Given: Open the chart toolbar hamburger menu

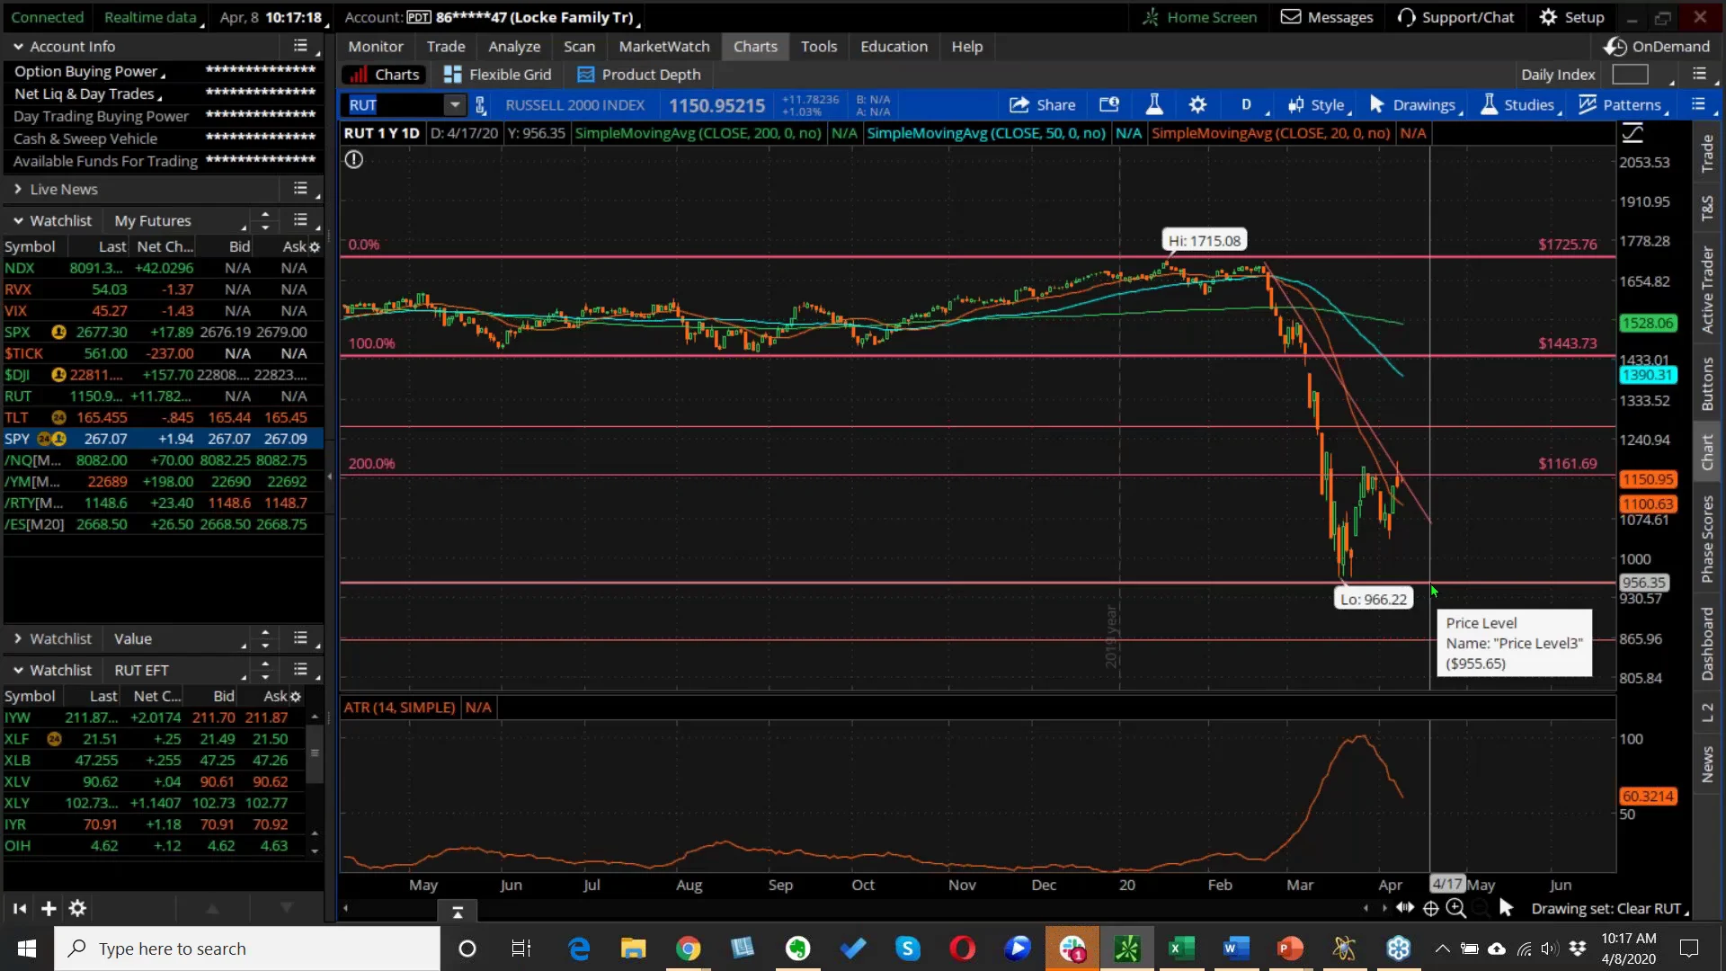Looking at the screenshot, I should coord(1698,104).
